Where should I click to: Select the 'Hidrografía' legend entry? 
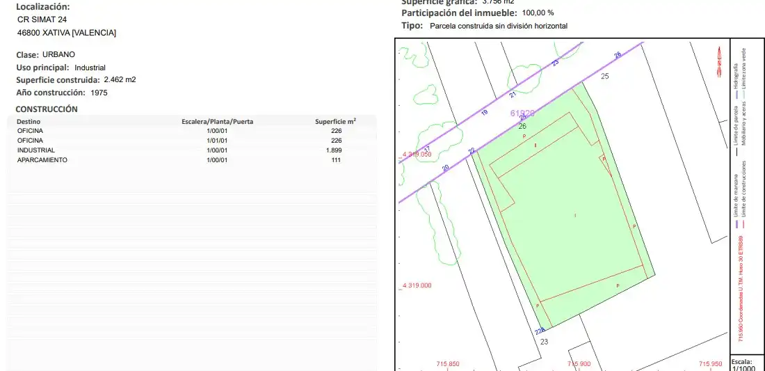736,76
